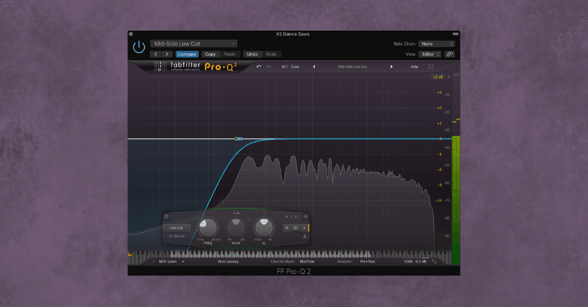
Task: Select next band with right arrow
Action: [x=296, y=217]
